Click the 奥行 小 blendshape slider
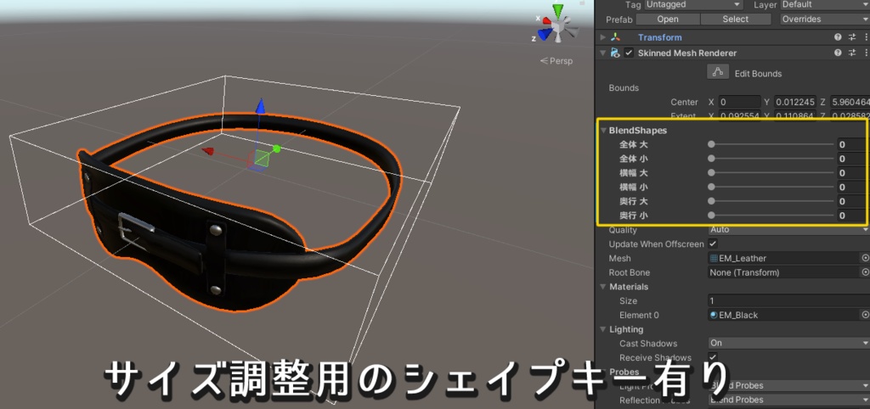Image resolution: width=870 pixels, height=409 pixels. (x=771, y=215)
